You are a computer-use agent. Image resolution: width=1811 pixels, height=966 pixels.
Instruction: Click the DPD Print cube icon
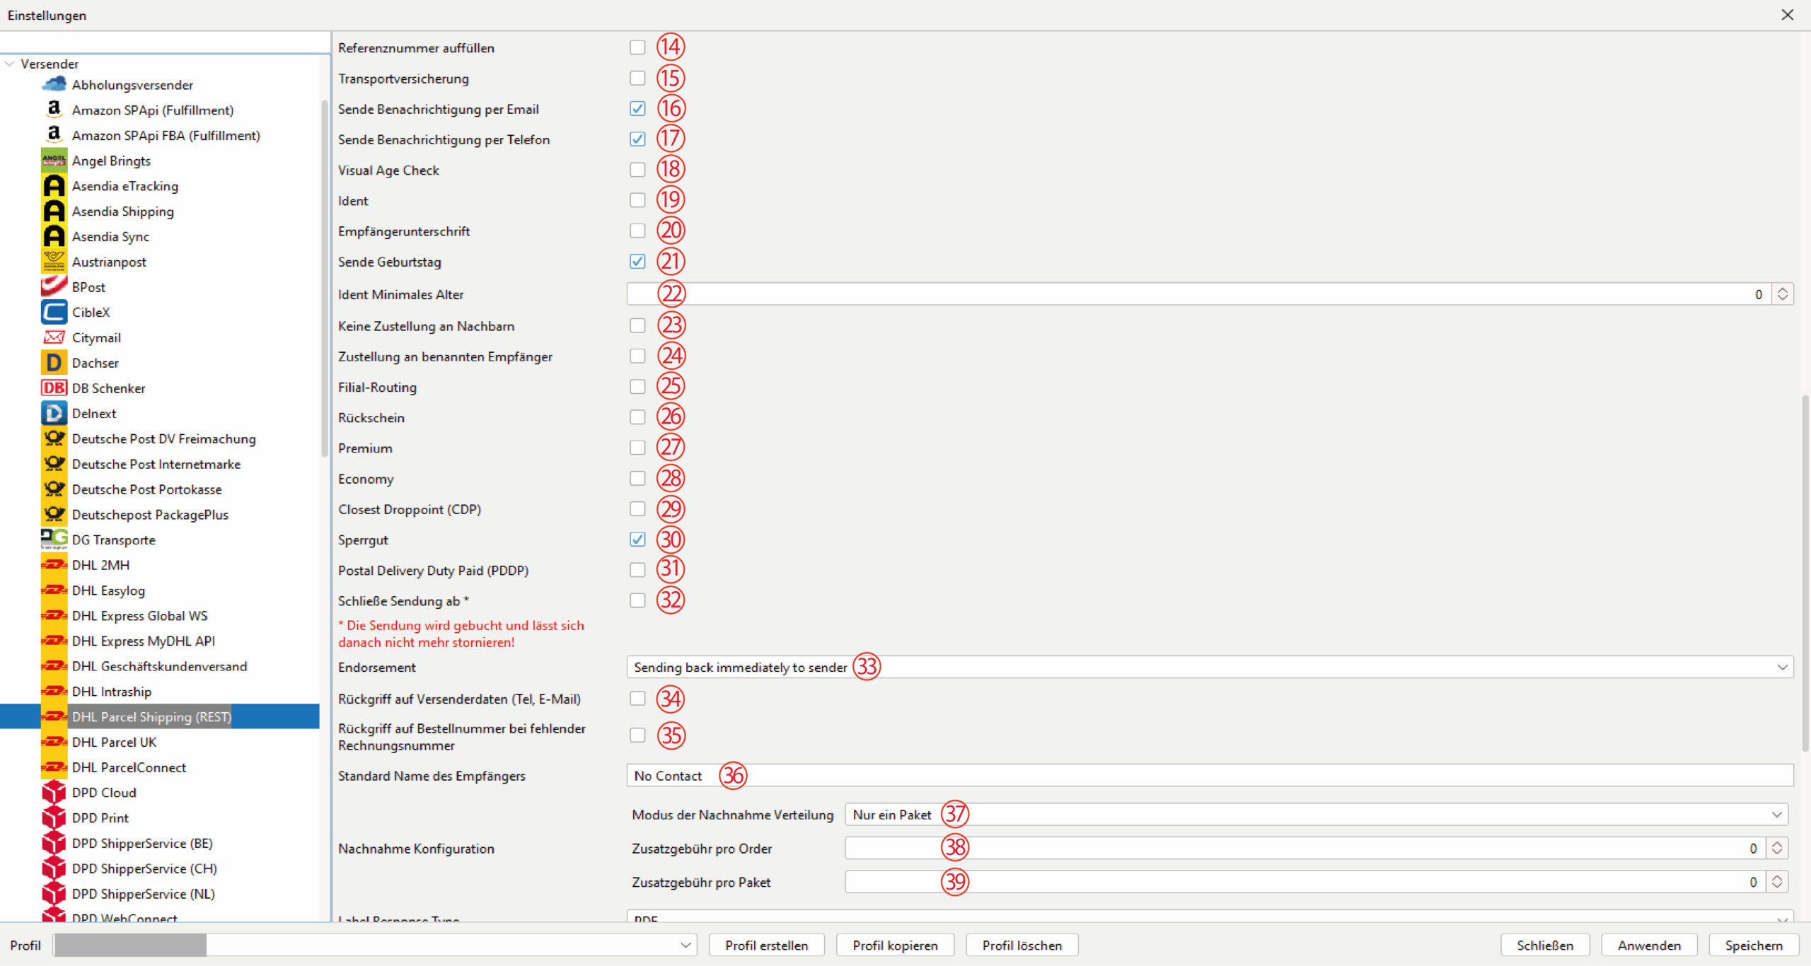coord(54,817)
